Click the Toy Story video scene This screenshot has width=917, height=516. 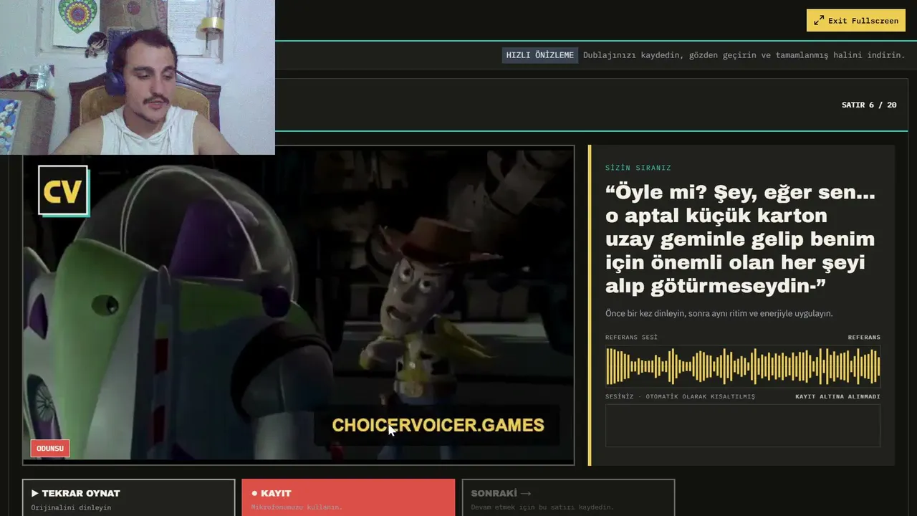pyautogui.click(x=299, y=305)
